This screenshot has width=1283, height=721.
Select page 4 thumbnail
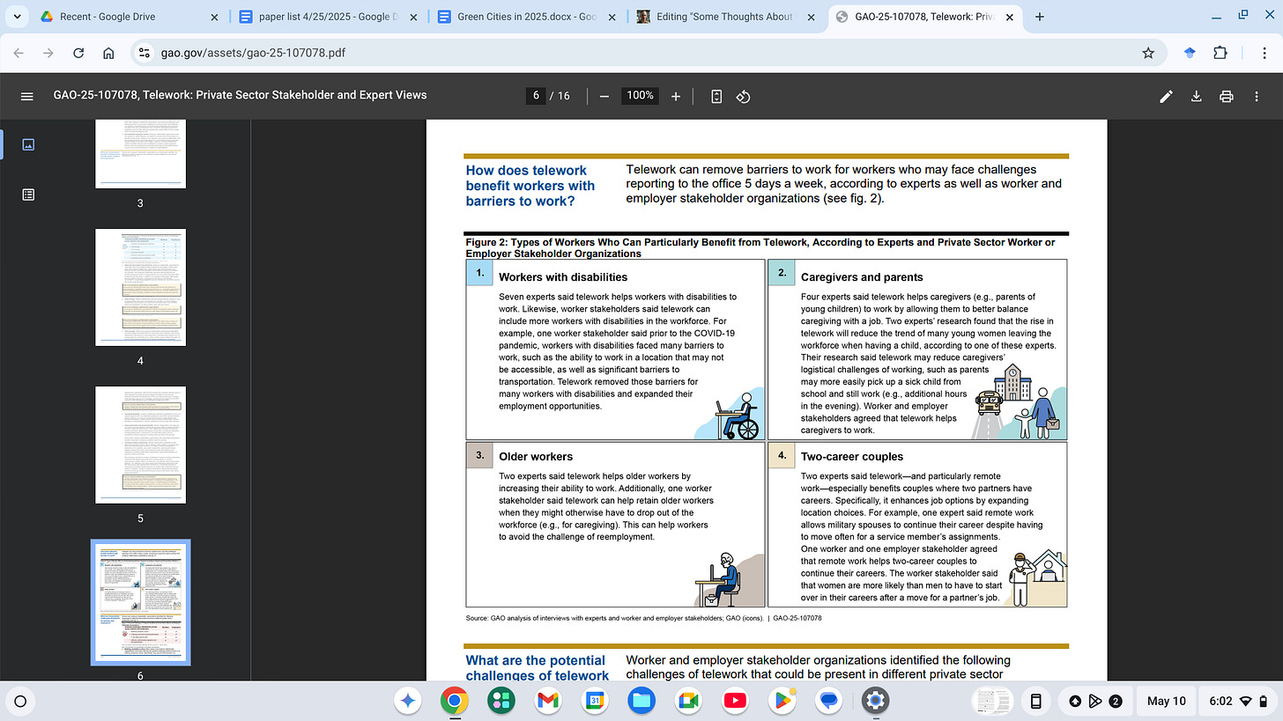140,287
